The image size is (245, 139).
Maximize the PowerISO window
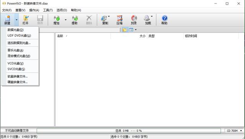227,3
